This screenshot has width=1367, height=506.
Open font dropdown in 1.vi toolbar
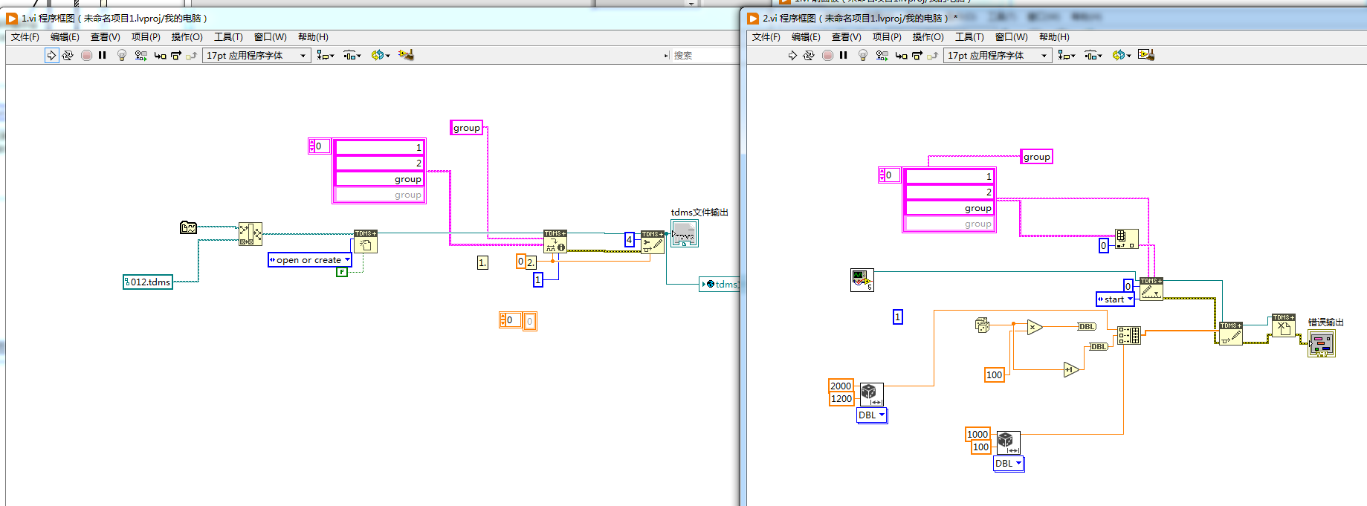tap(256, 55)
